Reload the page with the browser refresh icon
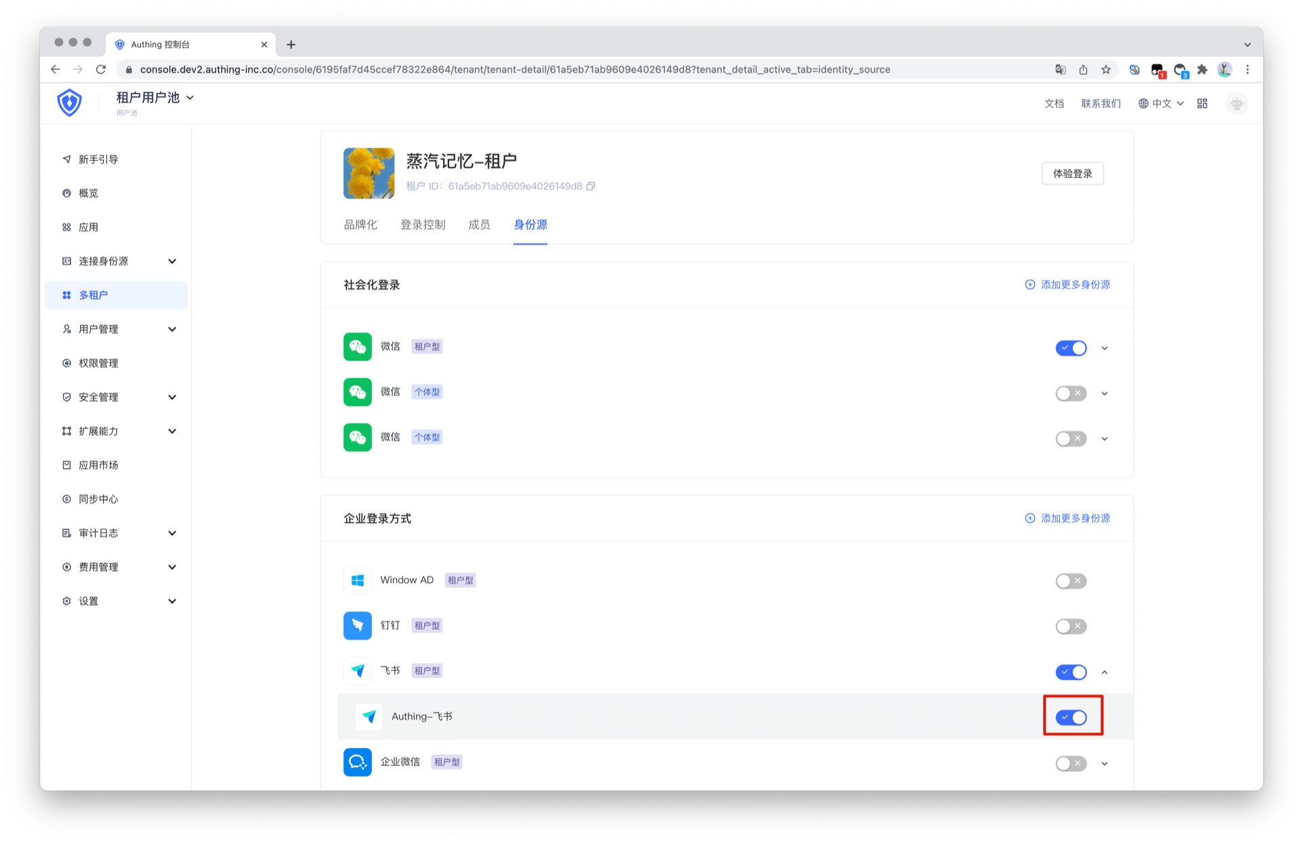 click(101, 69)
